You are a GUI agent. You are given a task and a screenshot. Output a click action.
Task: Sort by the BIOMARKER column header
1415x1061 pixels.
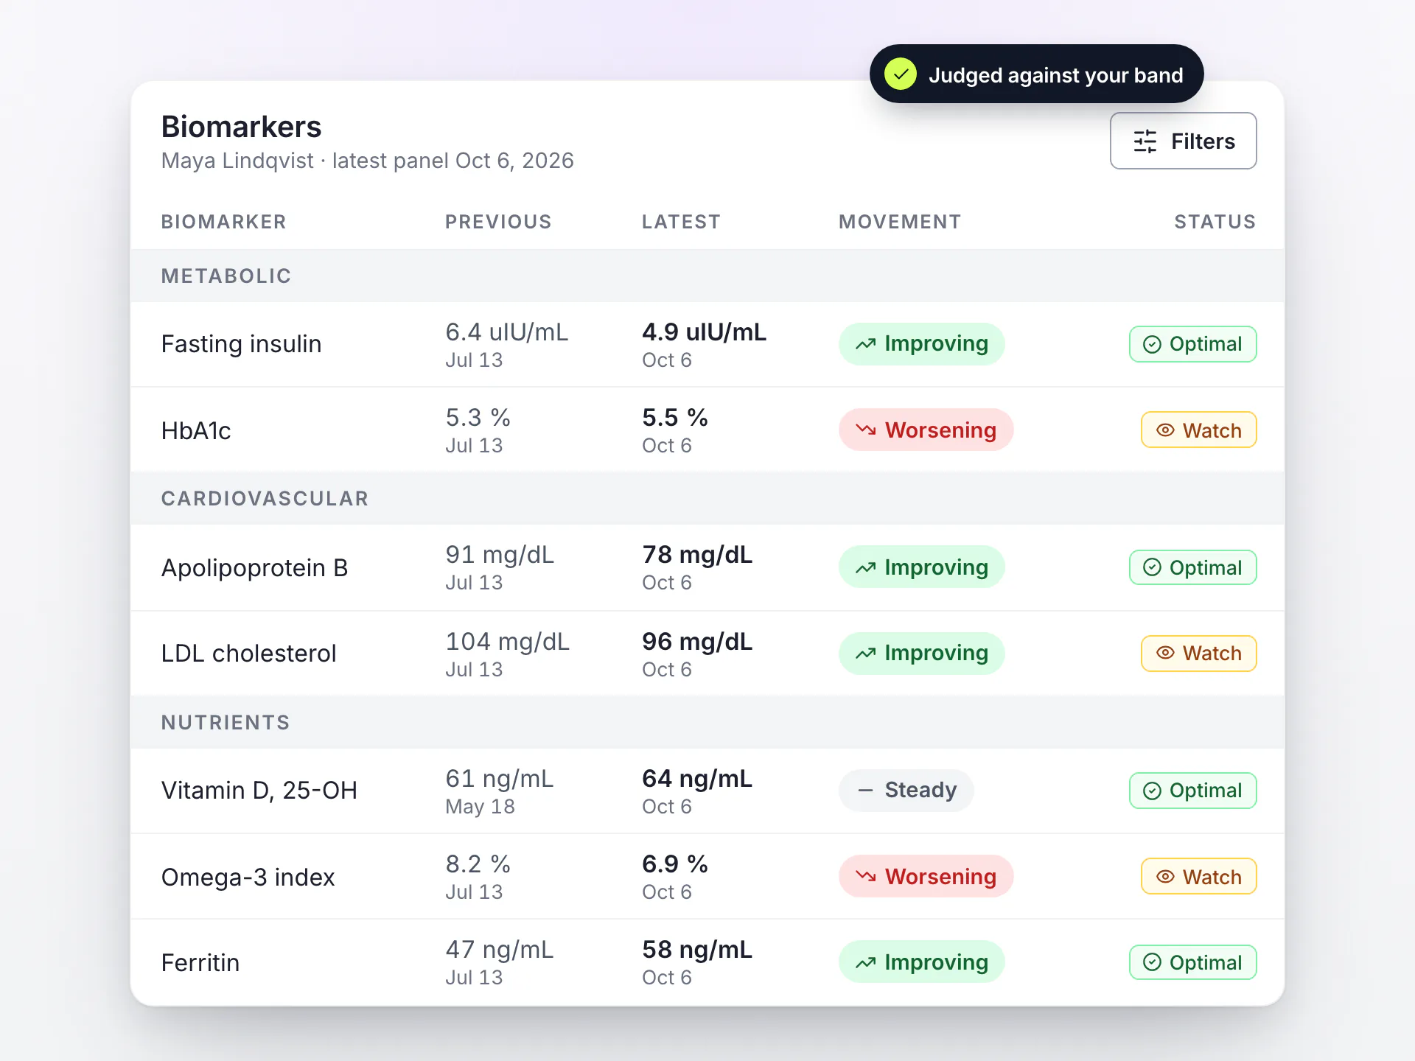click(223, 222)
